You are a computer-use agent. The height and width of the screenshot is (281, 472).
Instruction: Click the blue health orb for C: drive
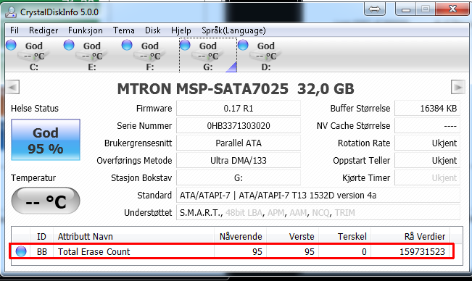coord(11,45)
